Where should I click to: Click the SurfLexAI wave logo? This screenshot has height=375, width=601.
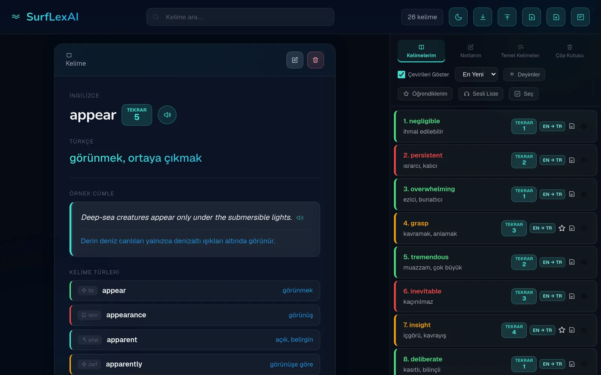pos(16,17)
